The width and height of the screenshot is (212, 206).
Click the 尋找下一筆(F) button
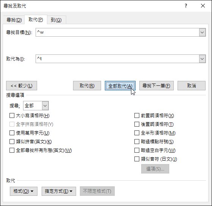(156, 86)
